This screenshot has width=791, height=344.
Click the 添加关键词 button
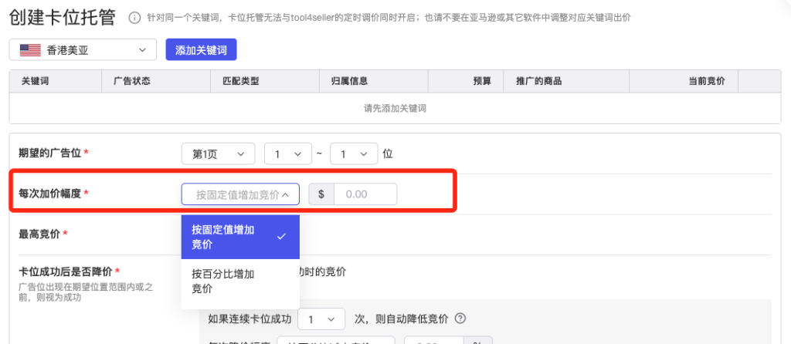pyautogui.click(x=202, y=50)
